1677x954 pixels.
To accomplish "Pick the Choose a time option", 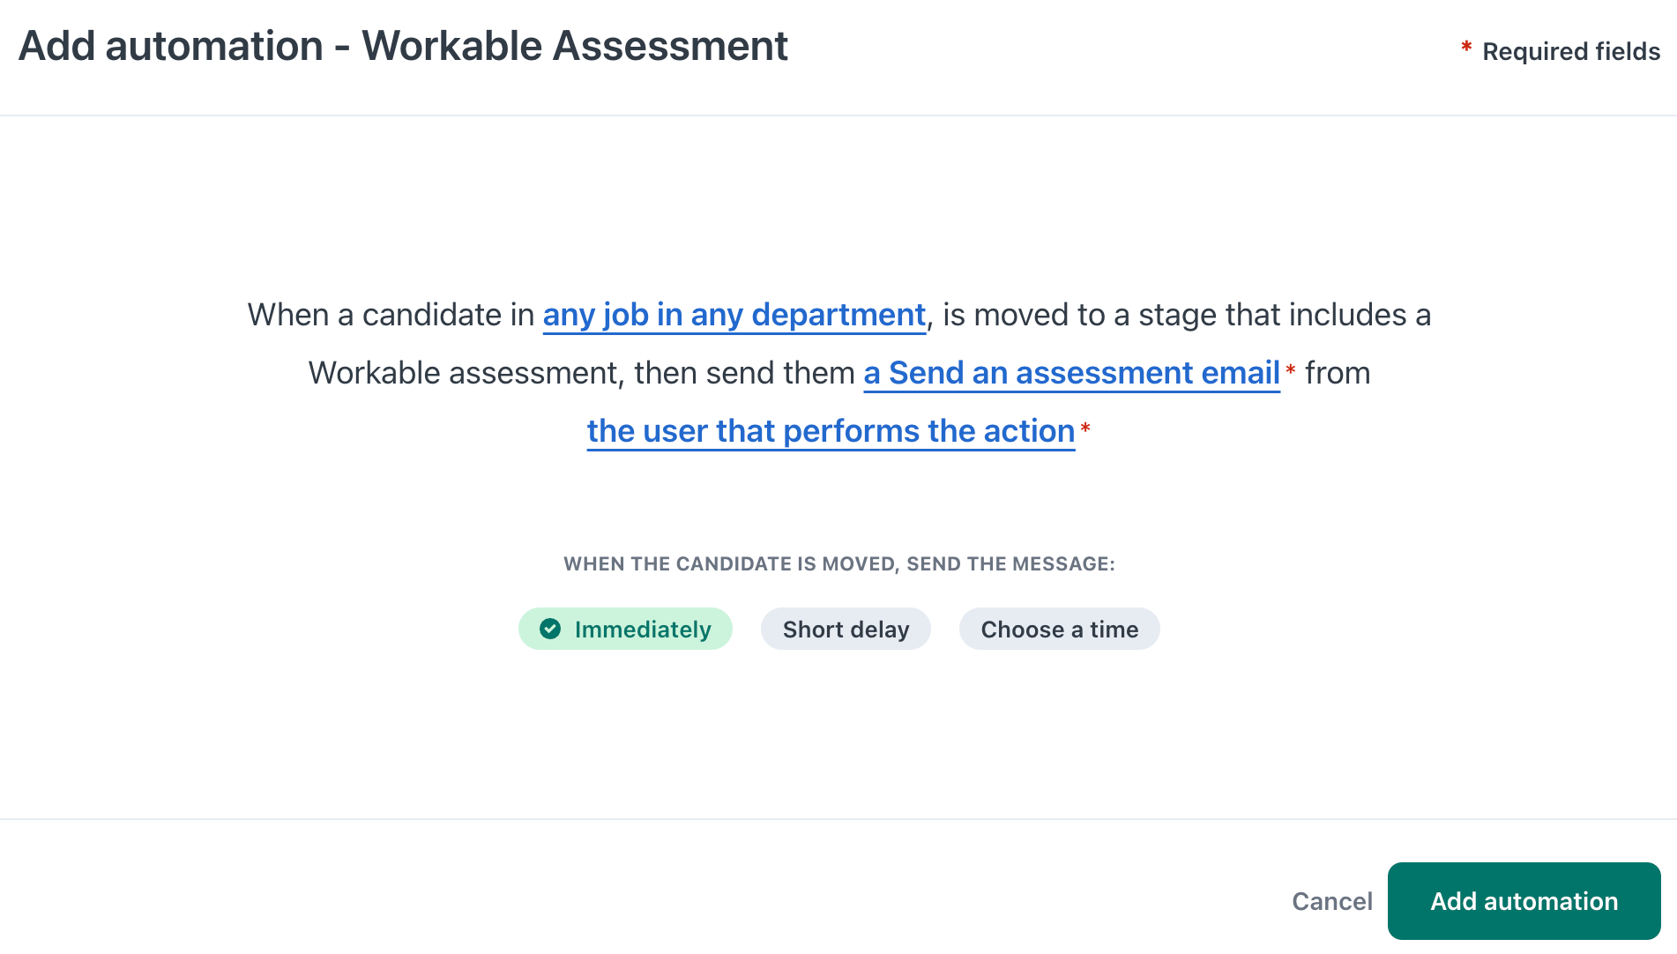I will (1059, 630).
